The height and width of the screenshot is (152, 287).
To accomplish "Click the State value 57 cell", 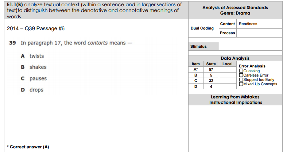I will pyautogui.click(x=211, y=70).
